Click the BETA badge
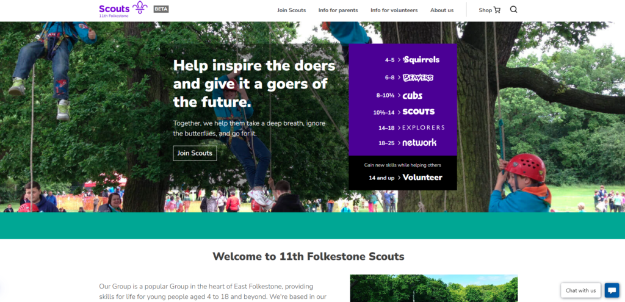 coord(161,9)
